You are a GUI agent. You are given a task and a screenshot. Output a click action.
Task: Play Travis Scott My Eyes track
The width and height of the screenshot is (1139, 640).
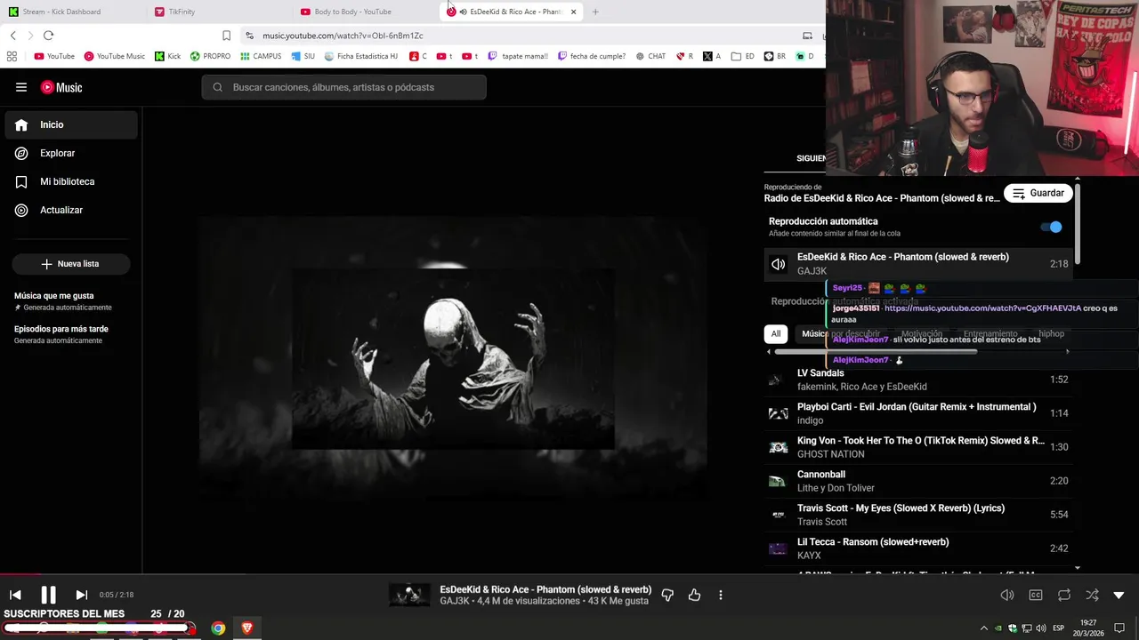[x=918, y=515]
